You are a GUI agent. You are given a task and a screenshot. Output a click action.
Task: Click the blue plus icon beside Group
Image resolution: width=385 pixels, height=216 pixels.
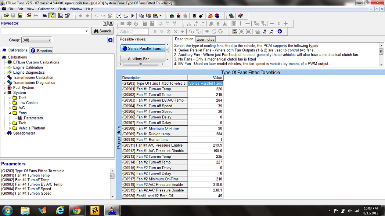tap(110, 40)
